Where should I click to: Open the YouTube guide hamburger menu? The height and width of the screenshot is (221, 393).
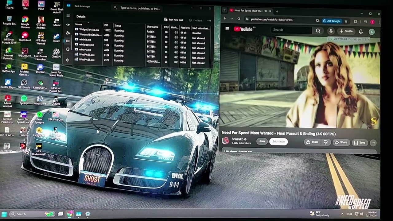227,29
